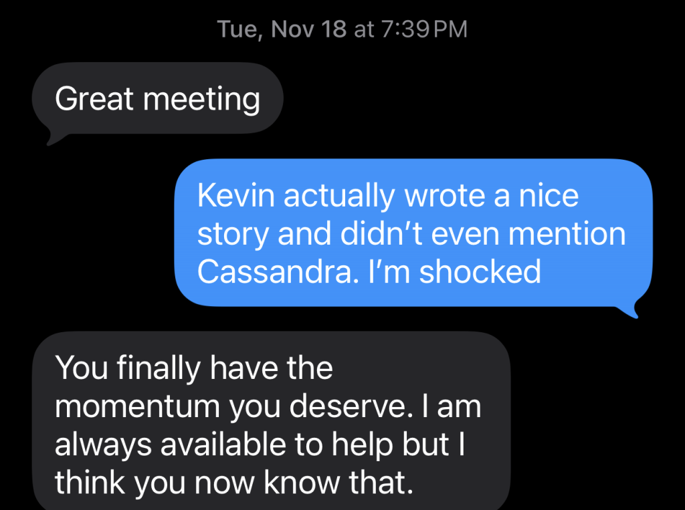Click the "Great meeting" message bubble
The image size is (685, 510).
(158, 99)
